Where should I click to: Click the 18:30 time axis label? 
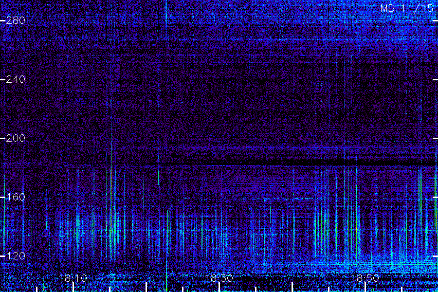(x=219, y=278)
